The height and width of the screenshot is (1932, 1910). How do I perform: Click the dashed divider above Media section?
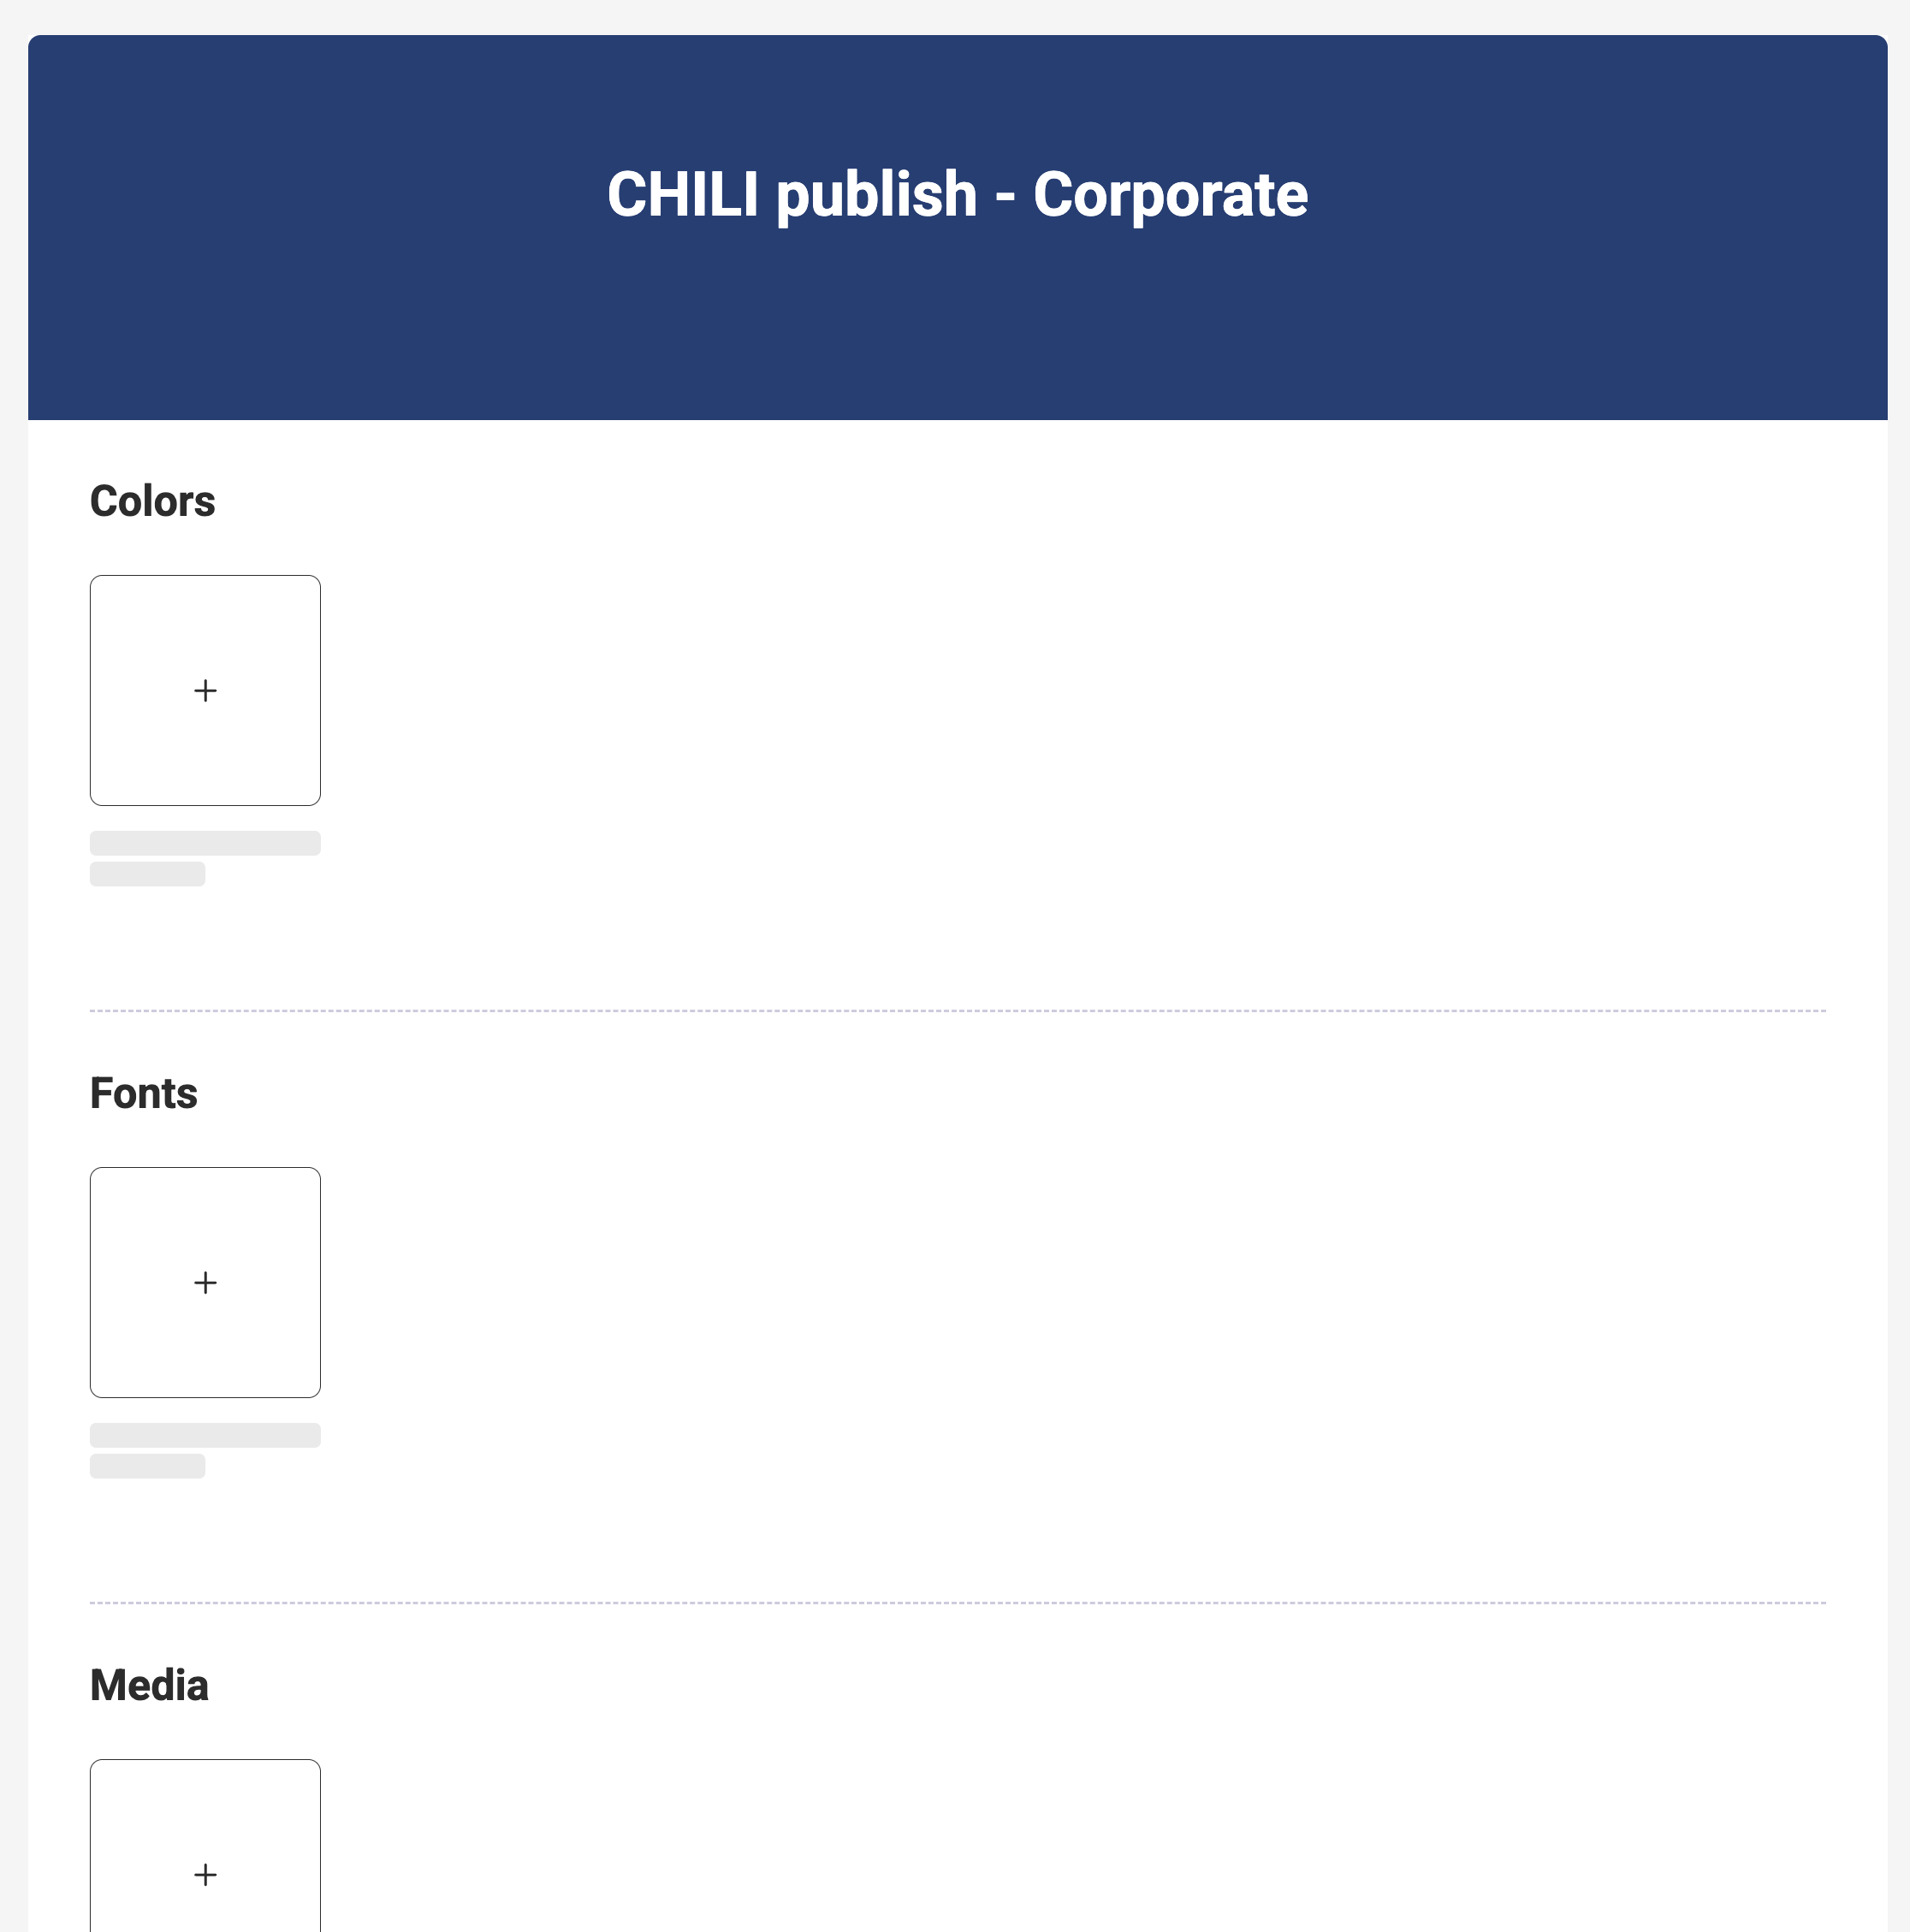[957, 1603]
